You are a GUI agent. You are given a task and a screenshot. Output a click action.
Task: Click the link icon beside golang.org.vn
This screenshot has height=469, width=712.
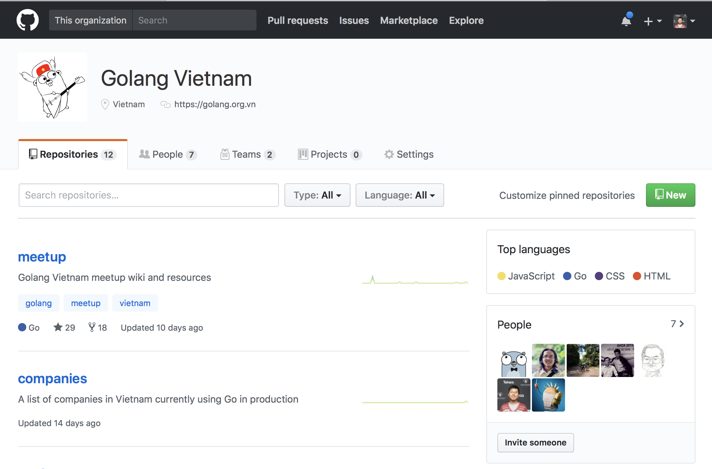tap(166, 104)
